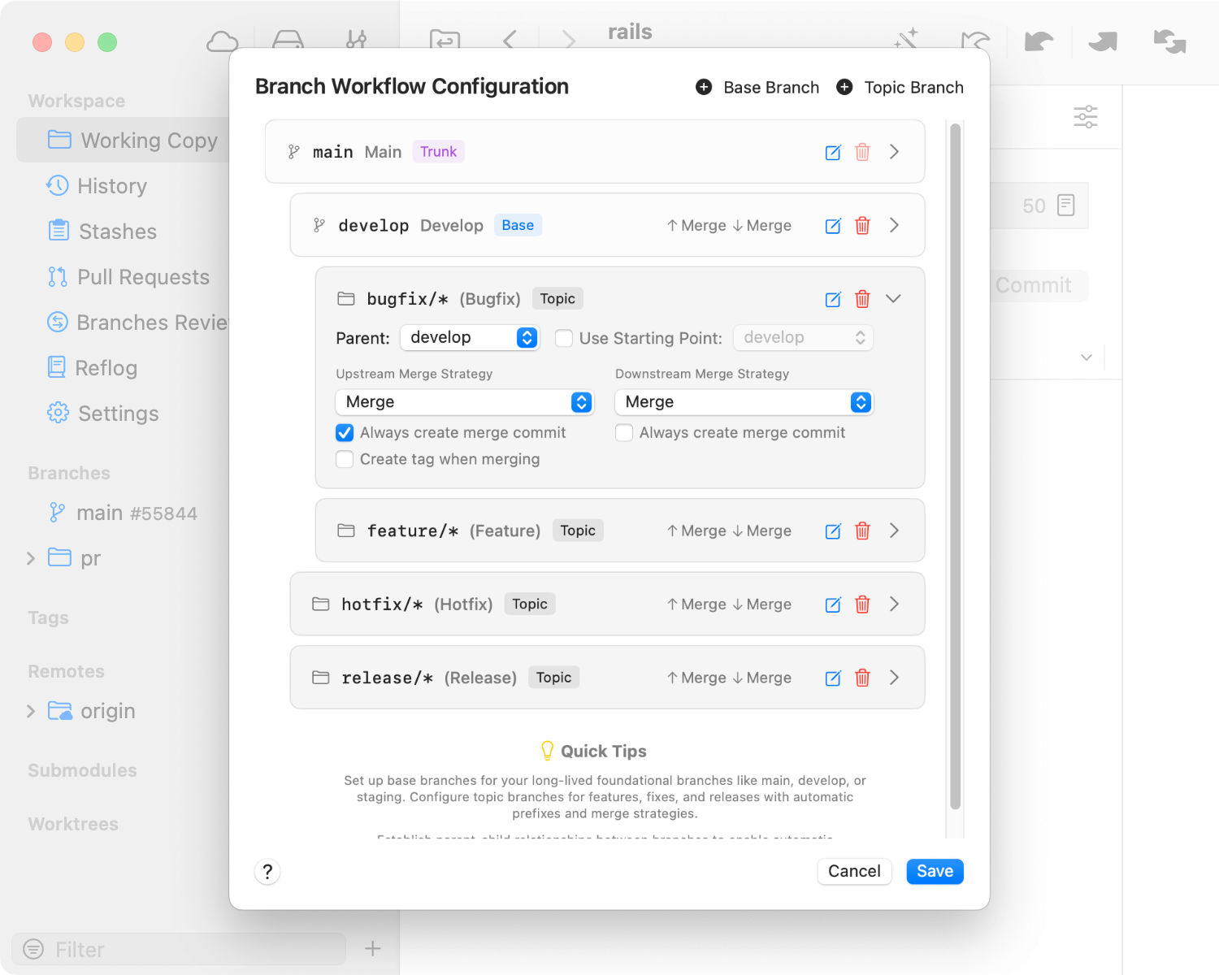Open the help question mark button
The width and height of the screenshot is (1219, 975).
click(267, 872)
